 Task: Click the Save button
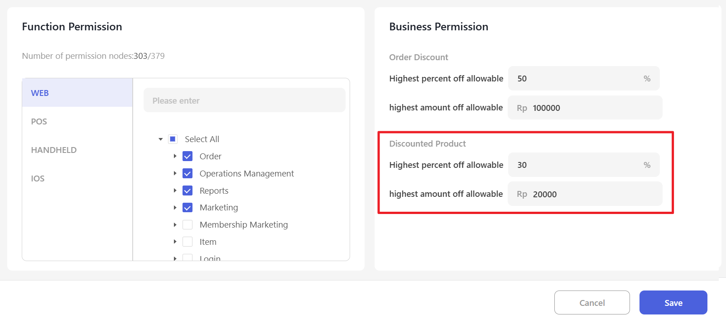(673, 303)
